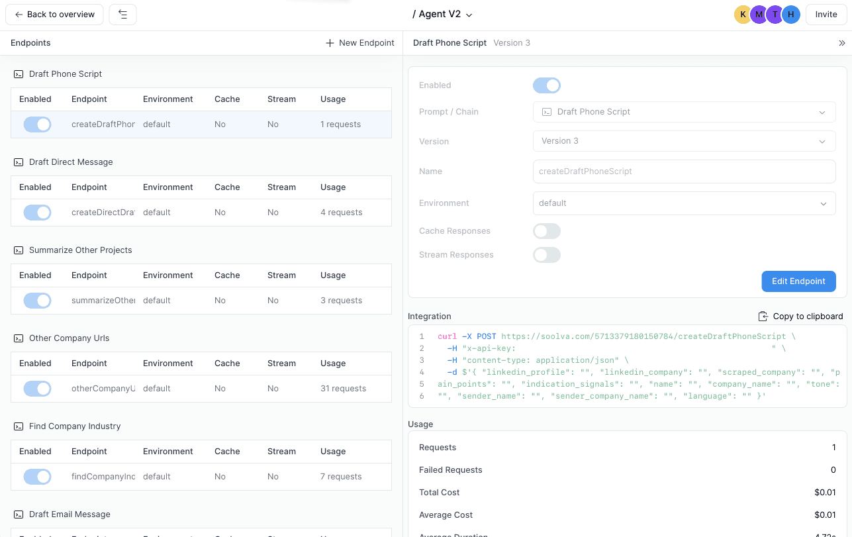Click the Other Company Urls prompt icon
Image resolution: width=852 pixels, height=537 pixels.
click(x=19, y=338)
